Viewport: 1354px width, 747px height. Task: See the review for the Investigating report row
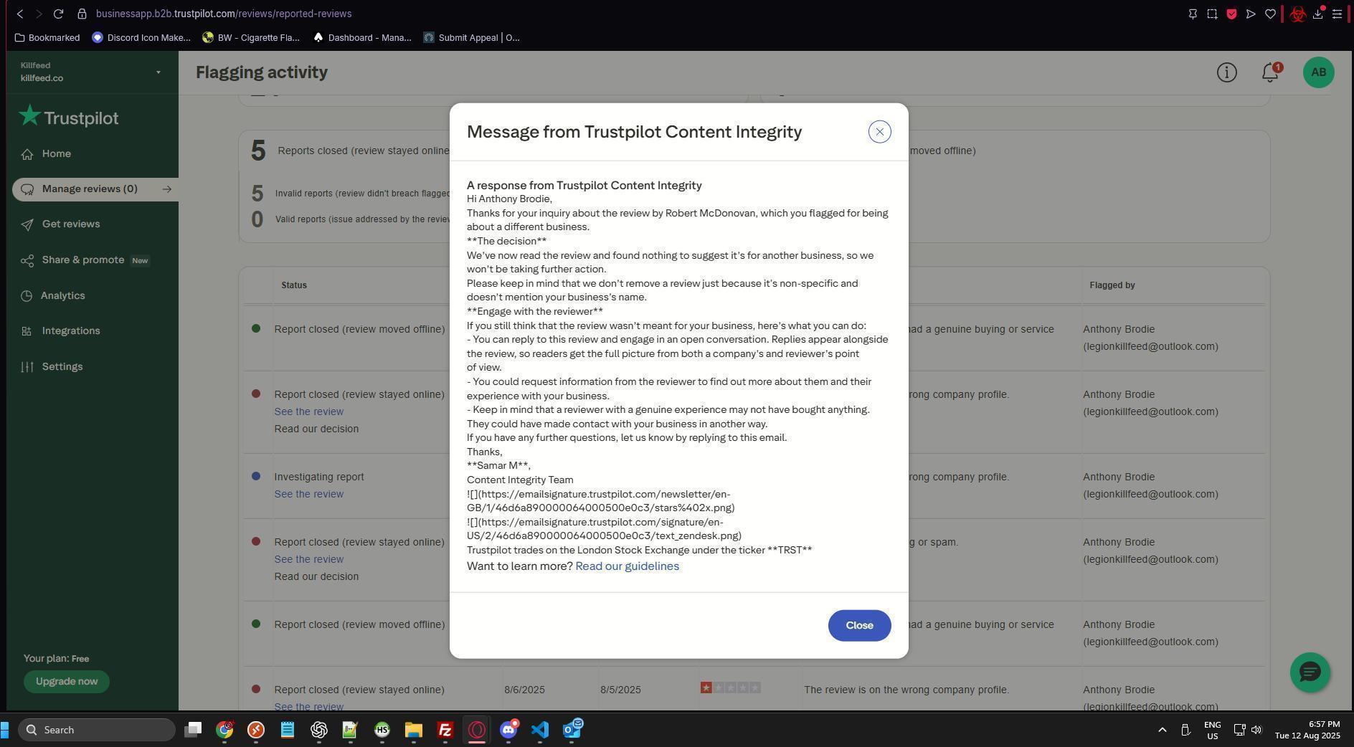click(x=308, y=495)
